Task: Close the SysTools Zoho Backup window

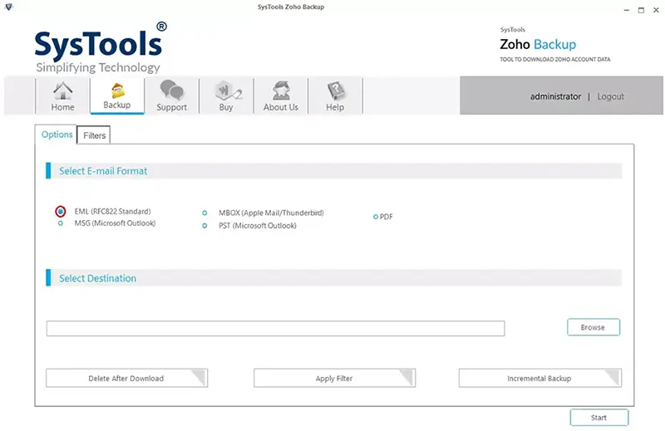Action: [x=656, y=10]
